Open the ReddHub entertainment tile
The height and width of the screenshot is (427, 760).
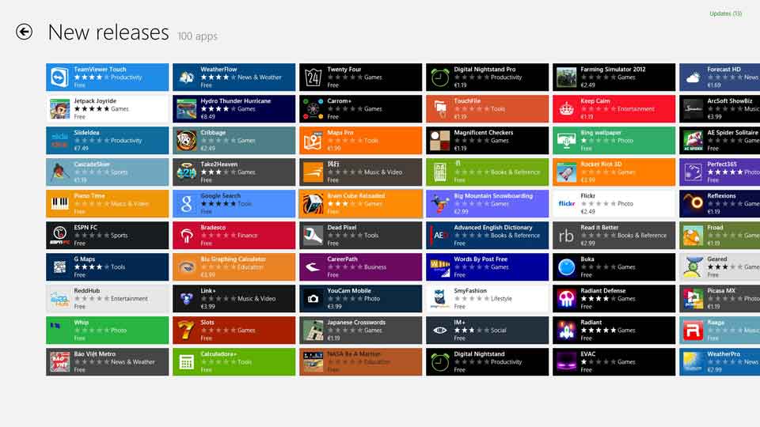(108, 299)
